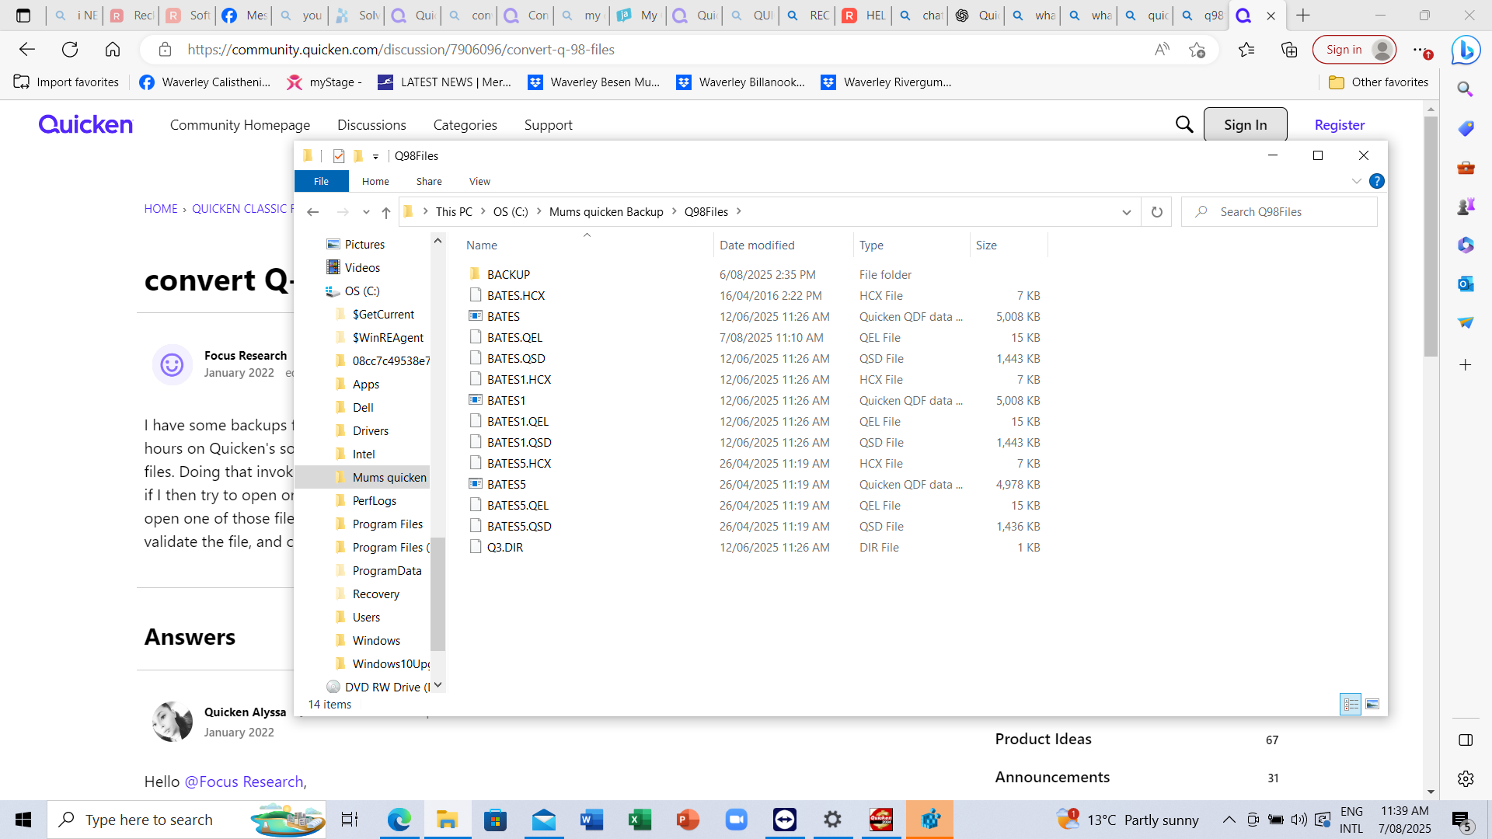This screenshot has width=1492, height=839.
Task: Open Community Homepage link
Action: click(240, 125)
